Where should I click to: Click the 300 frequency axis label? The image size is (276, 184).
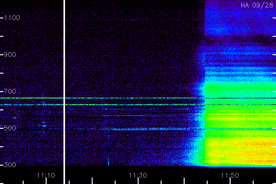point(10,165)
